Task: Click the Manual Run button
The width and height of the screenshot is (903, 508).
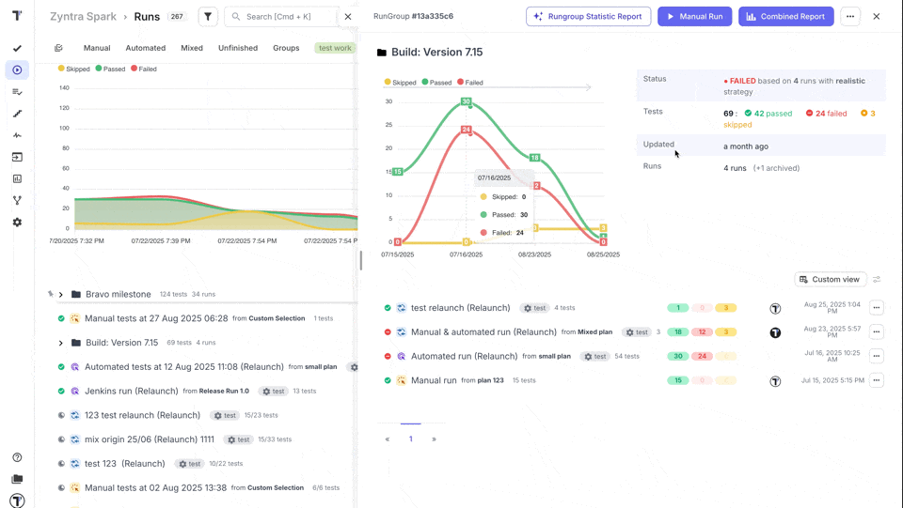Action: click(x=694, y=17)
